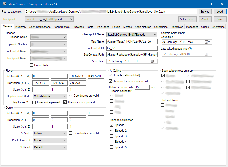Open the Collectibles tab
This screenshot has width=228, height=167.
click(x=161, y=27)
